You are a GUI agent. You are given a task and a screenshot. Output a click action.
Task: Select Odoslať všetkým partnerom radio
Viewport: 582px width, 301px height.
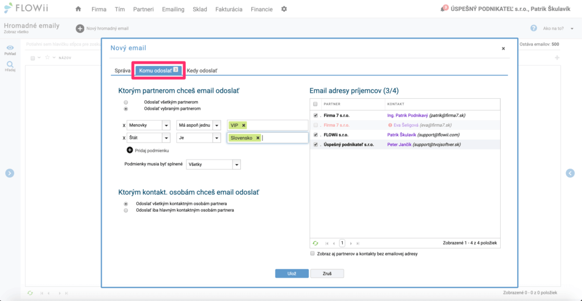[126, 102]
